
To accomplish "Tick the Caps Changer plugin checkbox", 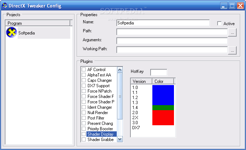I will (x=84, y=80).
